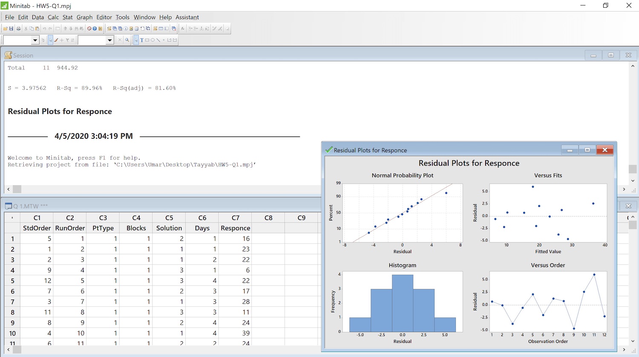The width and height of the screenshot is (639, 357).
Task: Open the Assistant menu
Action: 187,17
